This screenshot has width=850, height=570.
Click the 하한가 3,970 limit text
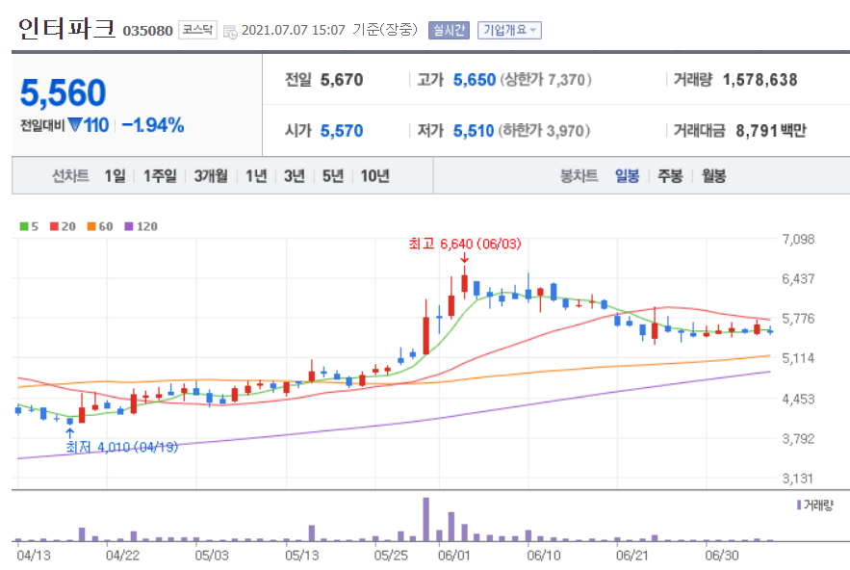[x=544, y=131]
